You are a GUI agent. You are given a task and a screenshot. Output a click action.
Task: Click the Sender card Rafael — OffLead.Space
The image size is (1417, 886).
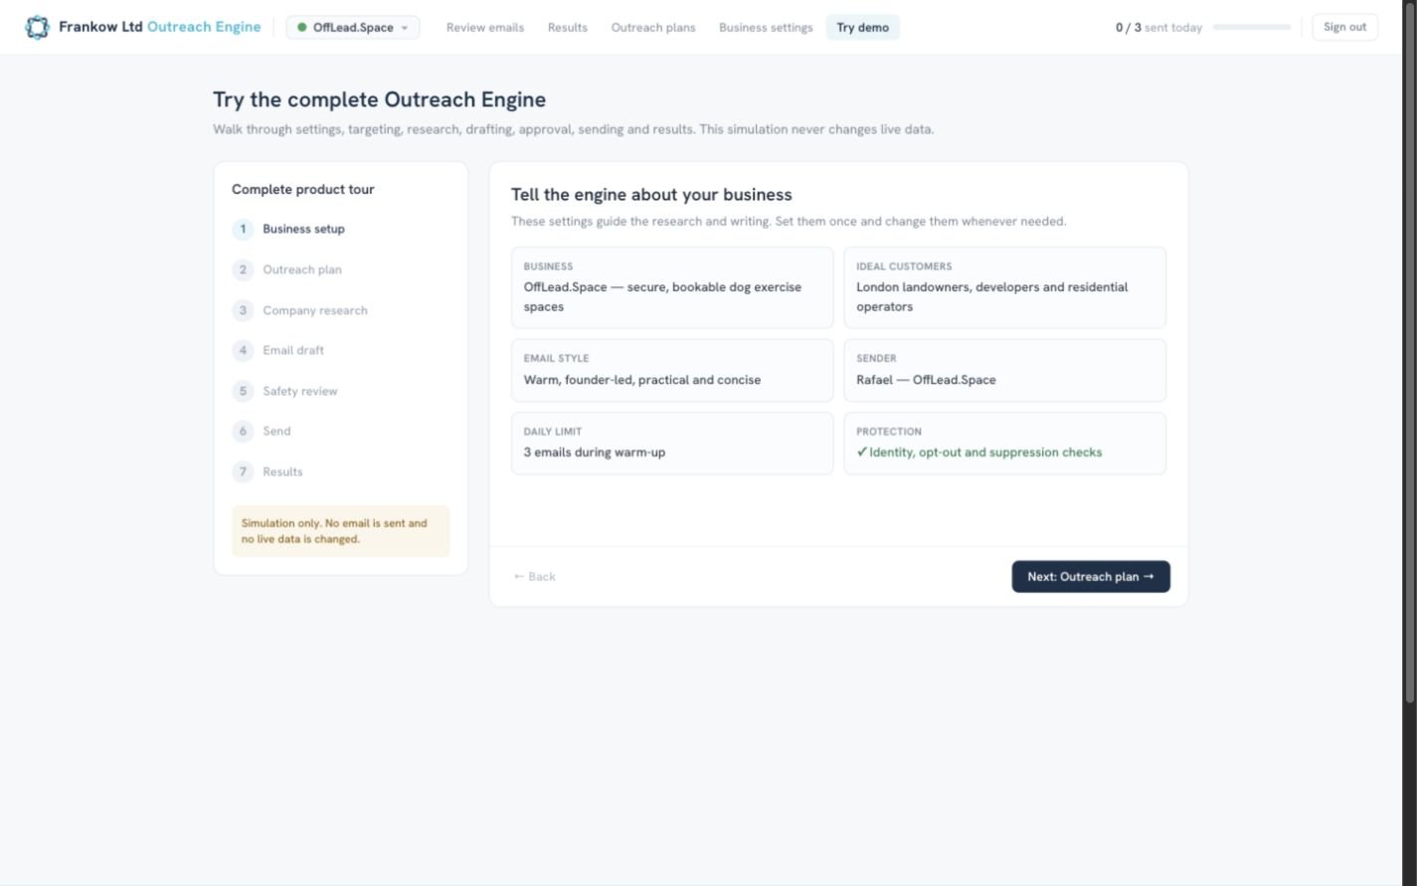click(1004, 371)
